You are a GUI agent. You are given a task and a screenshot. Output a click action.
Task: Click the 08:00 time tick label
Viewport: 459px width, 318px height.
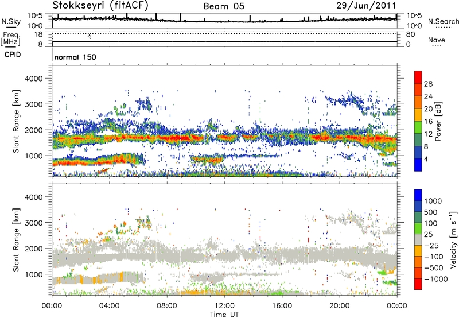pos(167,306)
